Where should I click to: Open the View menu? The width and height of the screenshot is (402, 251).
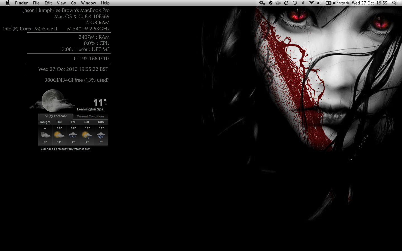point(61,3)
